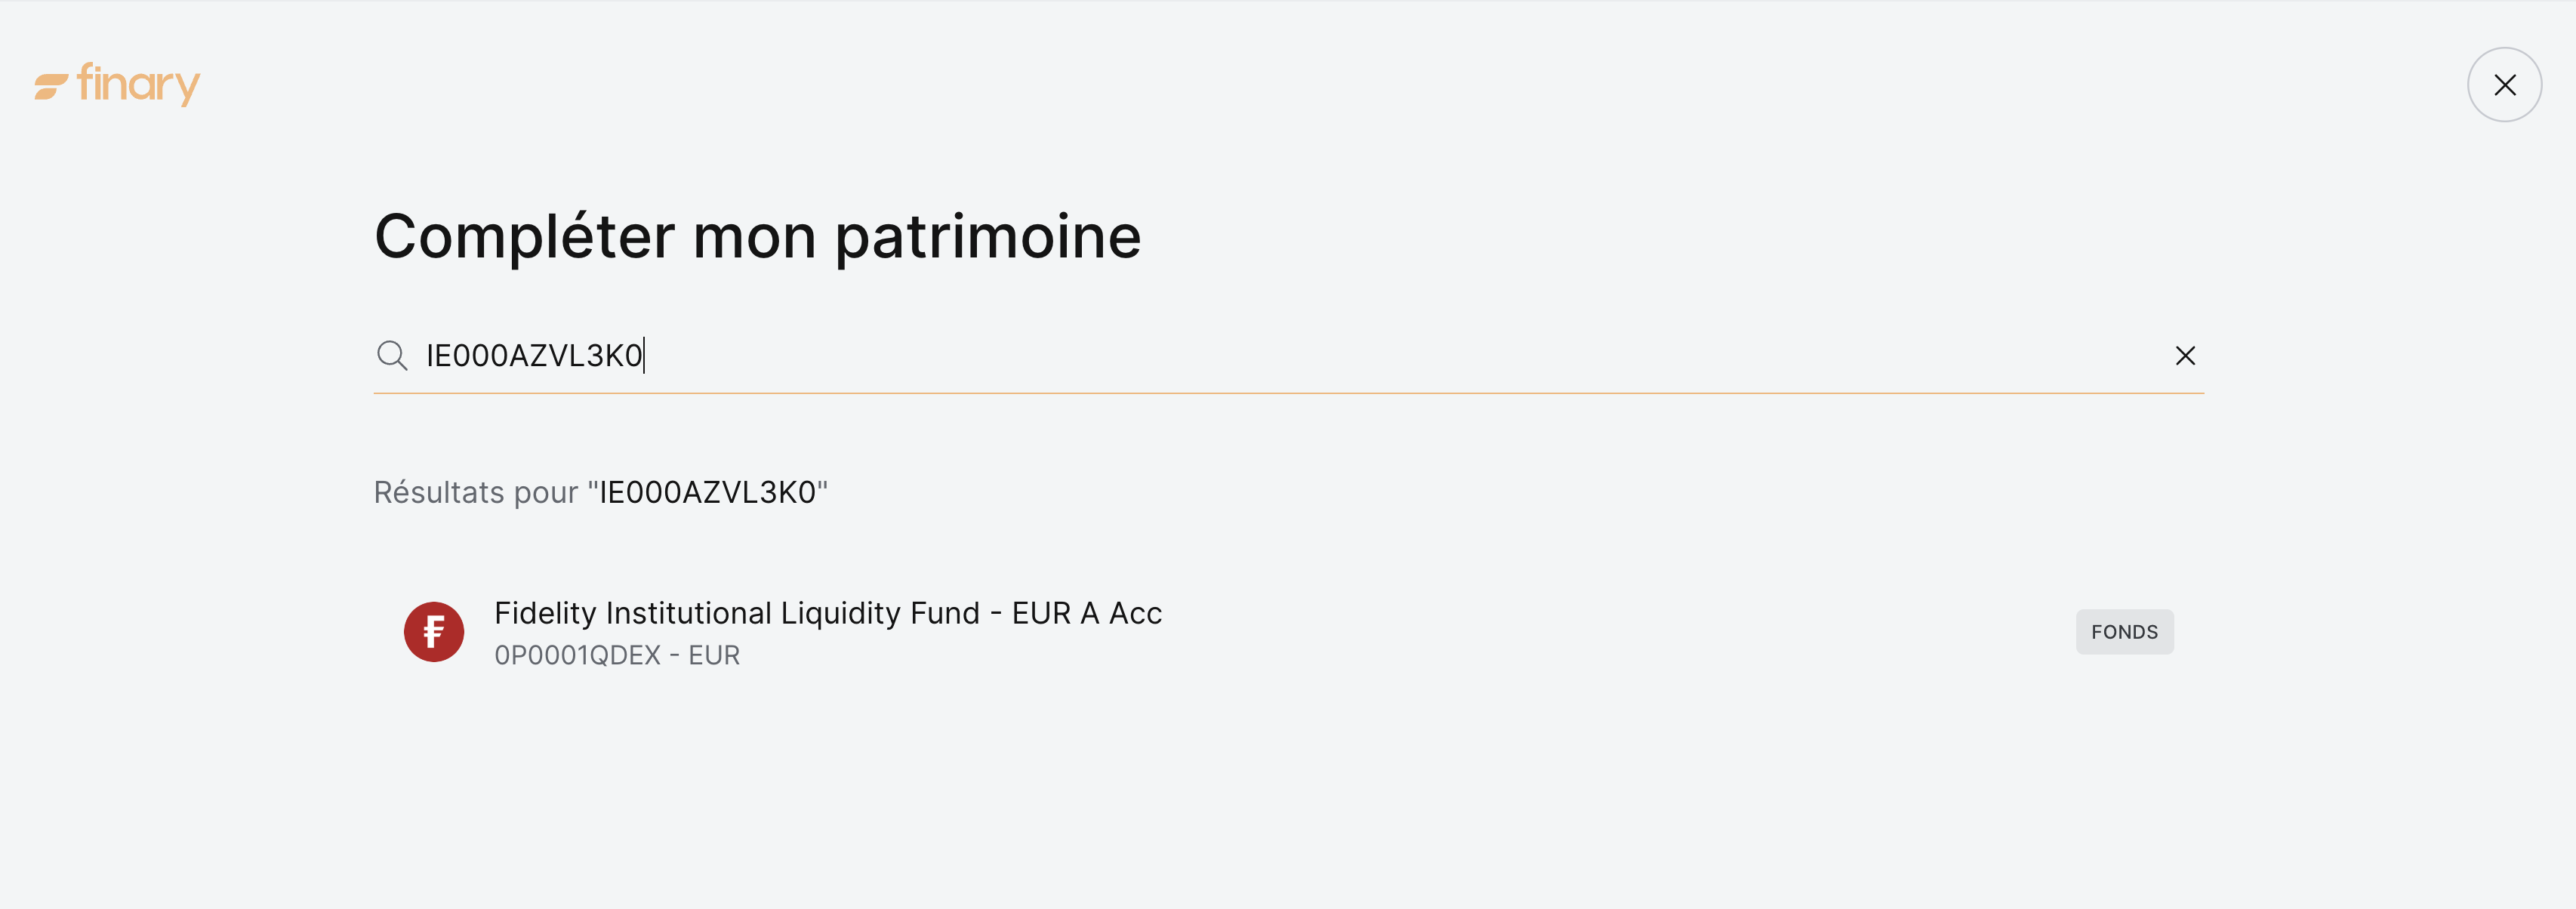Clear the search query with the X icon
Viewport: 2576px width, 909px height.
pos(2185,356)
